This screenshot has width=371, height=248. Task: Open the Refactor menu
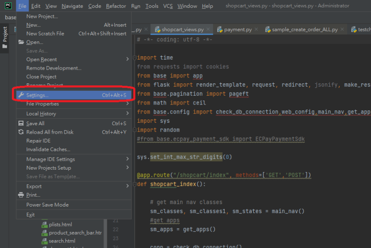[x=116, y=6]
